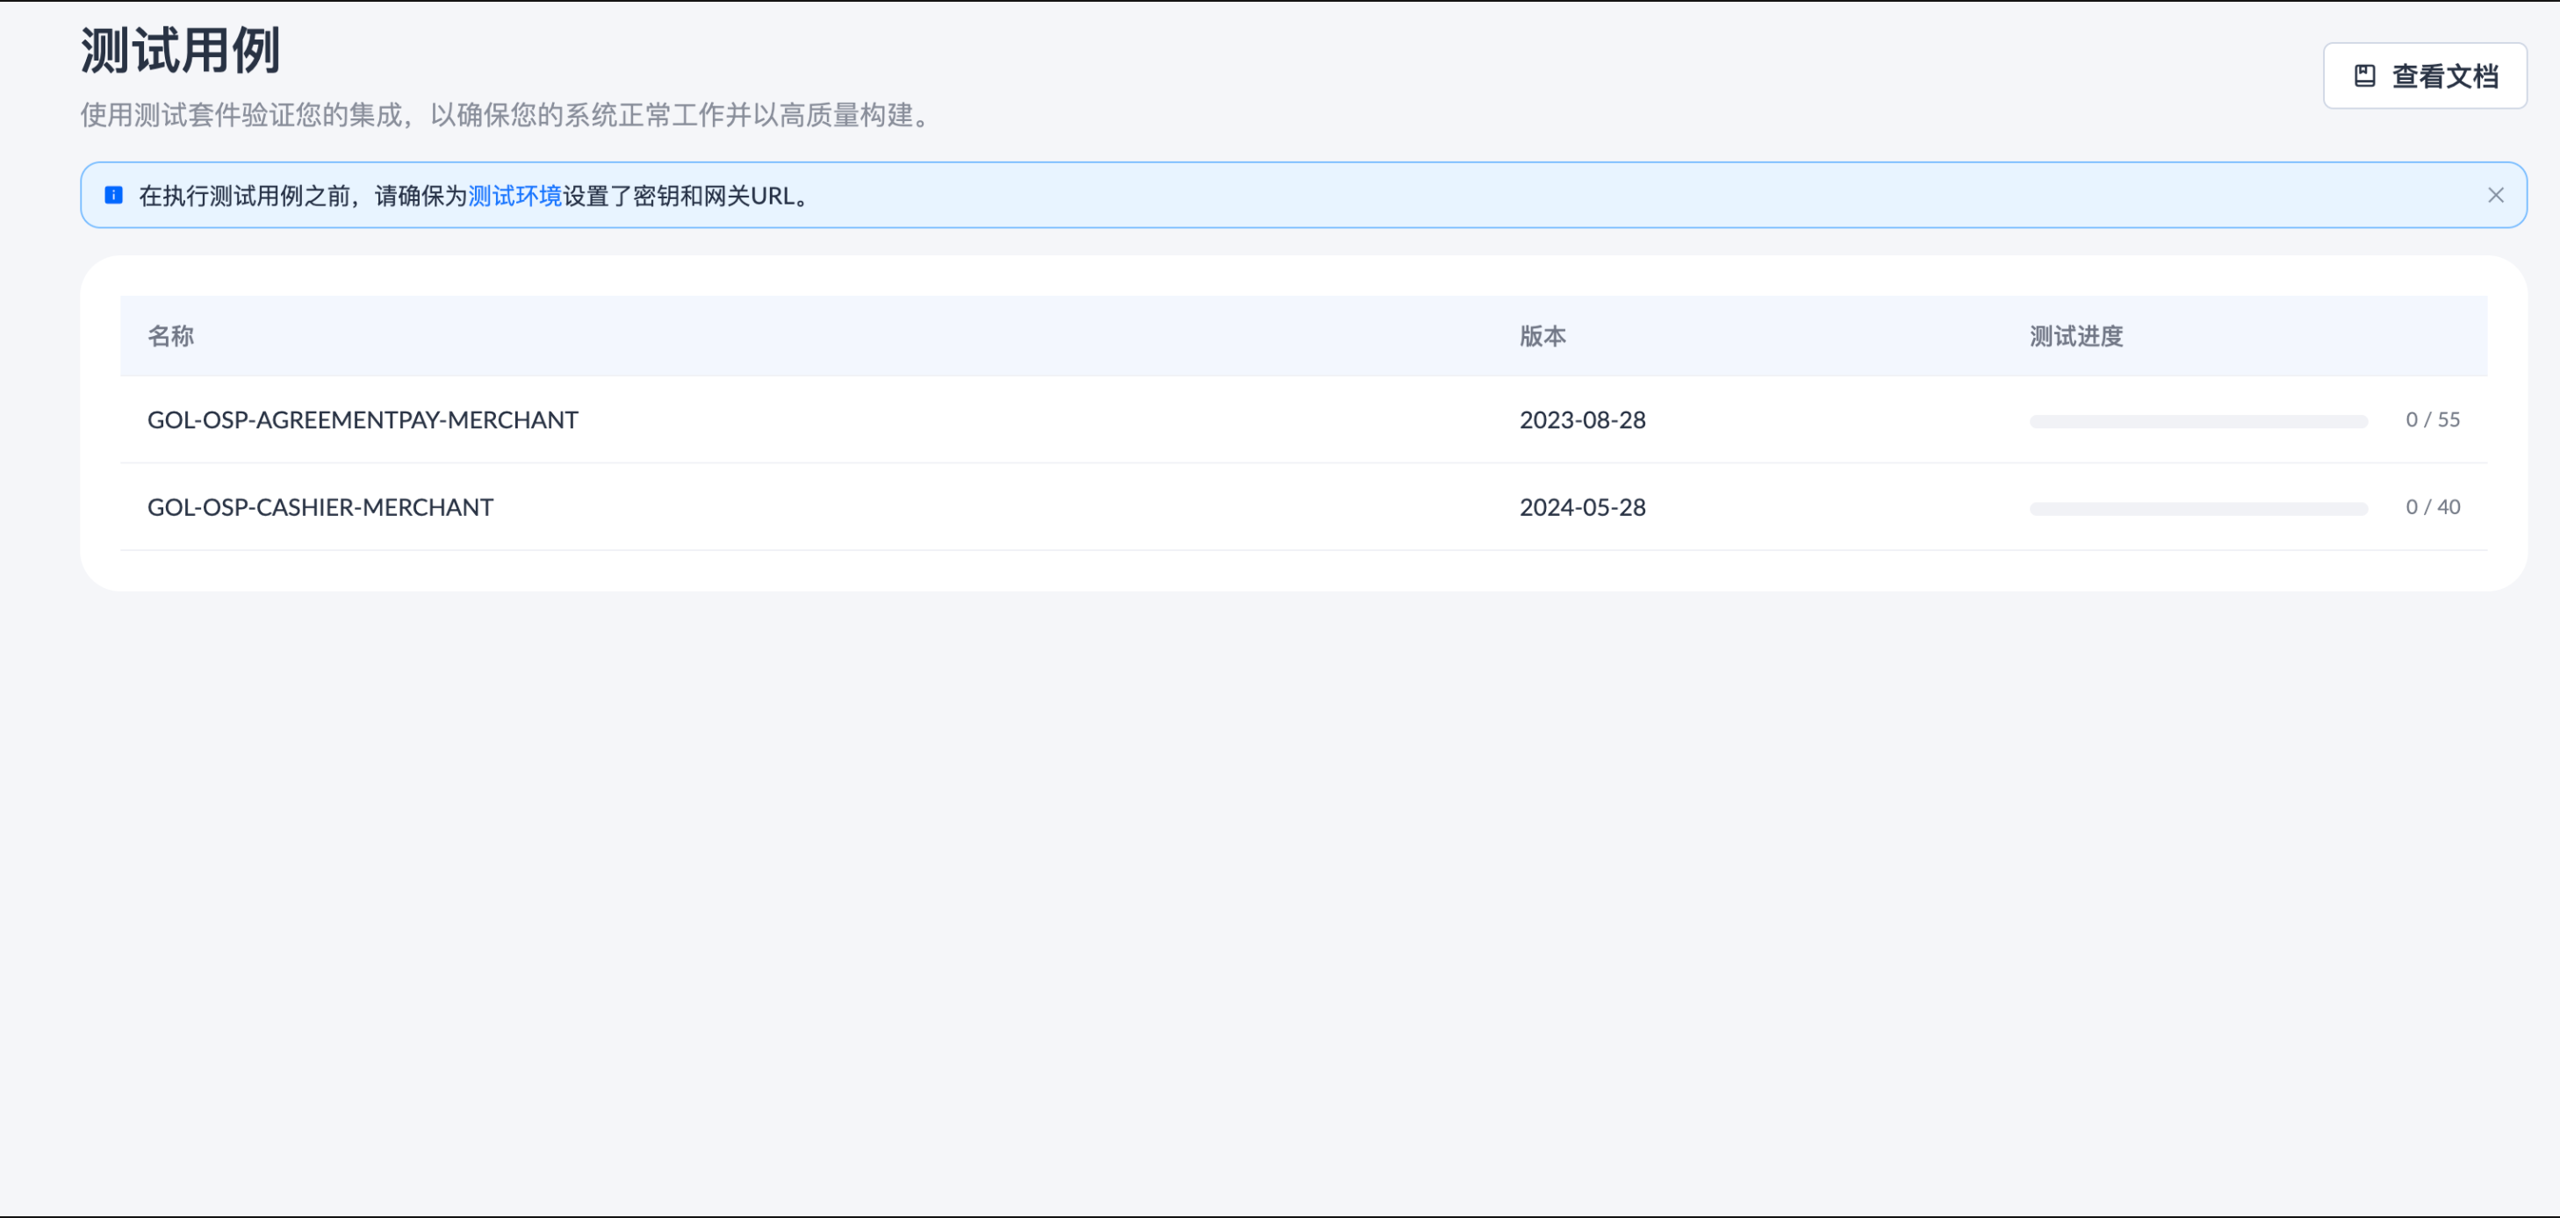Click the AGREEMENTPAY progress bar
The image size is (2560, 1218).
(2198, 421)
